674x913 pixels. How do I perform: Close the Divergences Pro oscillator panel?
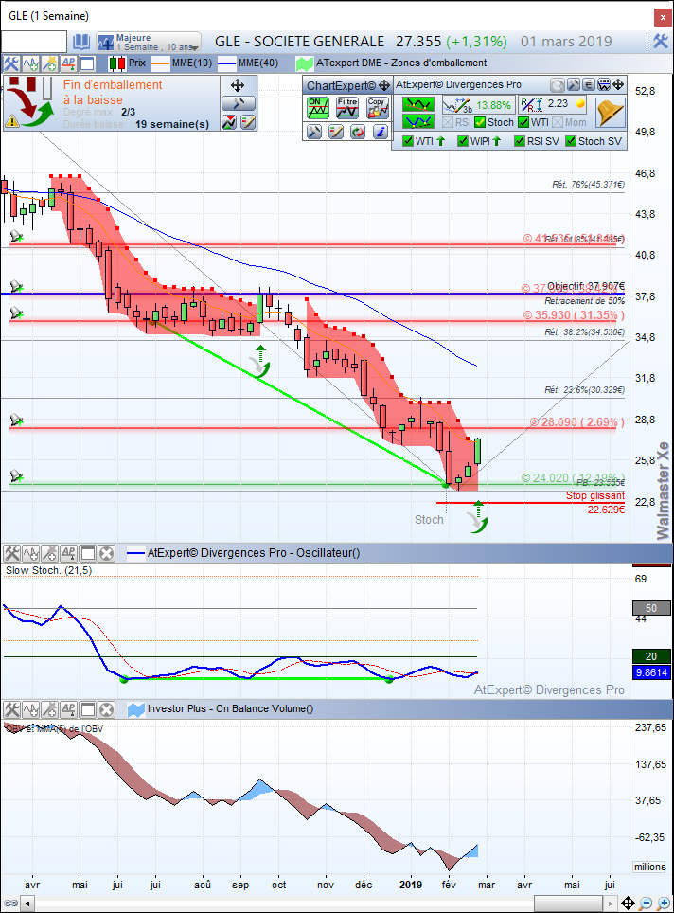[x=106, y=553]
